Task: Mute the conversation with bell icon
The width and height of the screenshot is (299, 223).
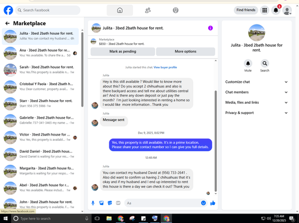Action: pos(248,64)
